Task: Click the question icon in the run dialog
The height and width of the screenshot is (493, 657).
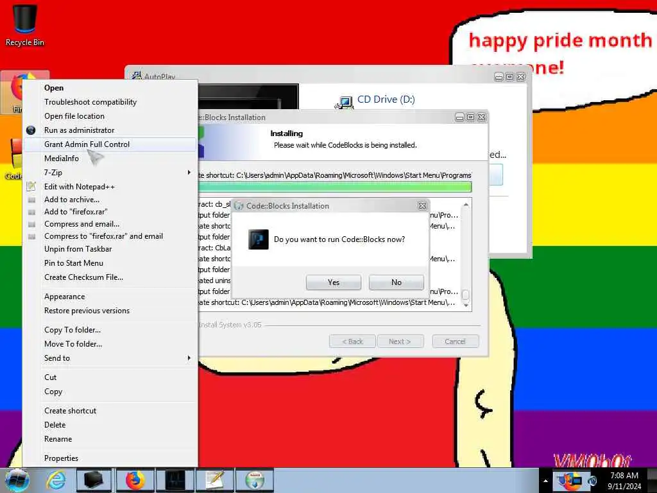Action: (x=258, y=240)
